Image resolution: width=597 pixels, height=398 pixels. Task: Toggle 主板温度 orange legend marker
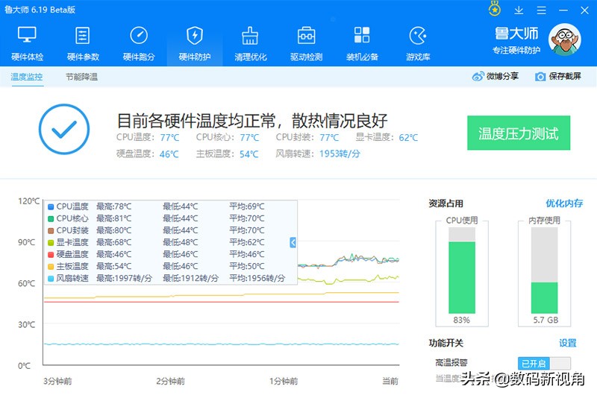point(51,267)
